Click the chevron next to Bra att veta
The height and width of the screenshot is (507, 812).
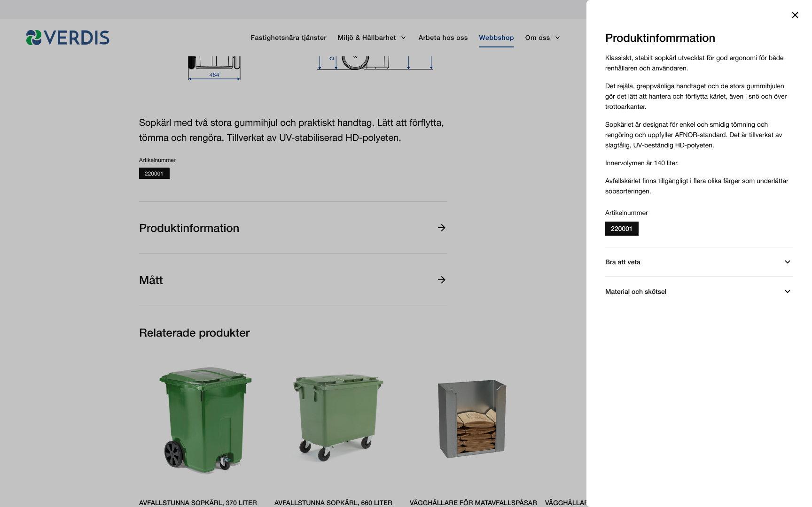point(788,262)
